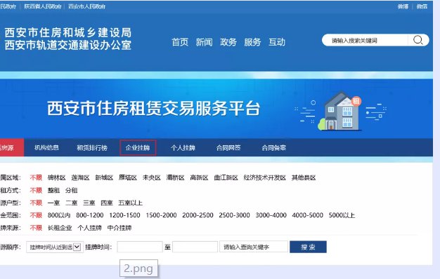The image size is (440, 279).
Task: Open the 租赁排行榜 tab
Action: pos(92,148)
